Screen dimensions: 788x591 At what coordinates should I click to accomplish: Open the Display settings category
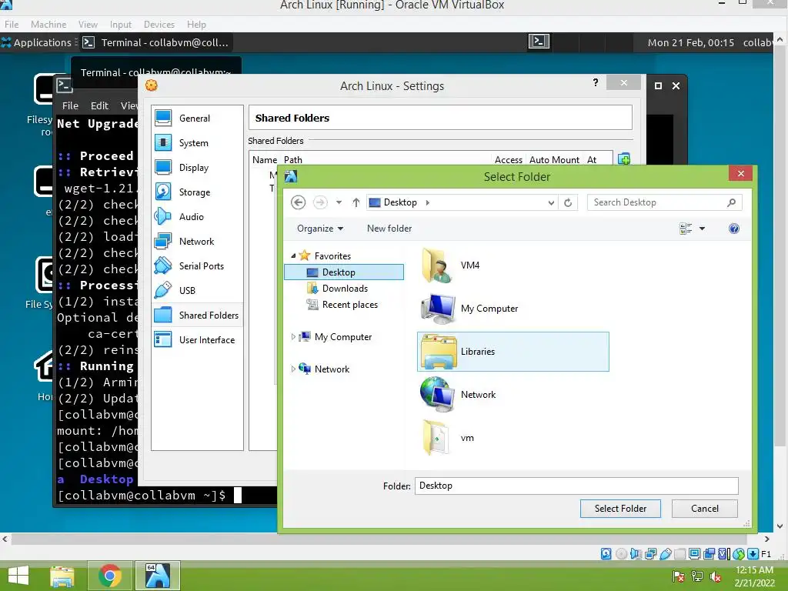(x=197, y=167)
